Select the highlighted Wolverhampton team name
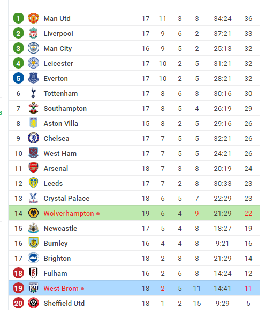 tap(69, 213)
